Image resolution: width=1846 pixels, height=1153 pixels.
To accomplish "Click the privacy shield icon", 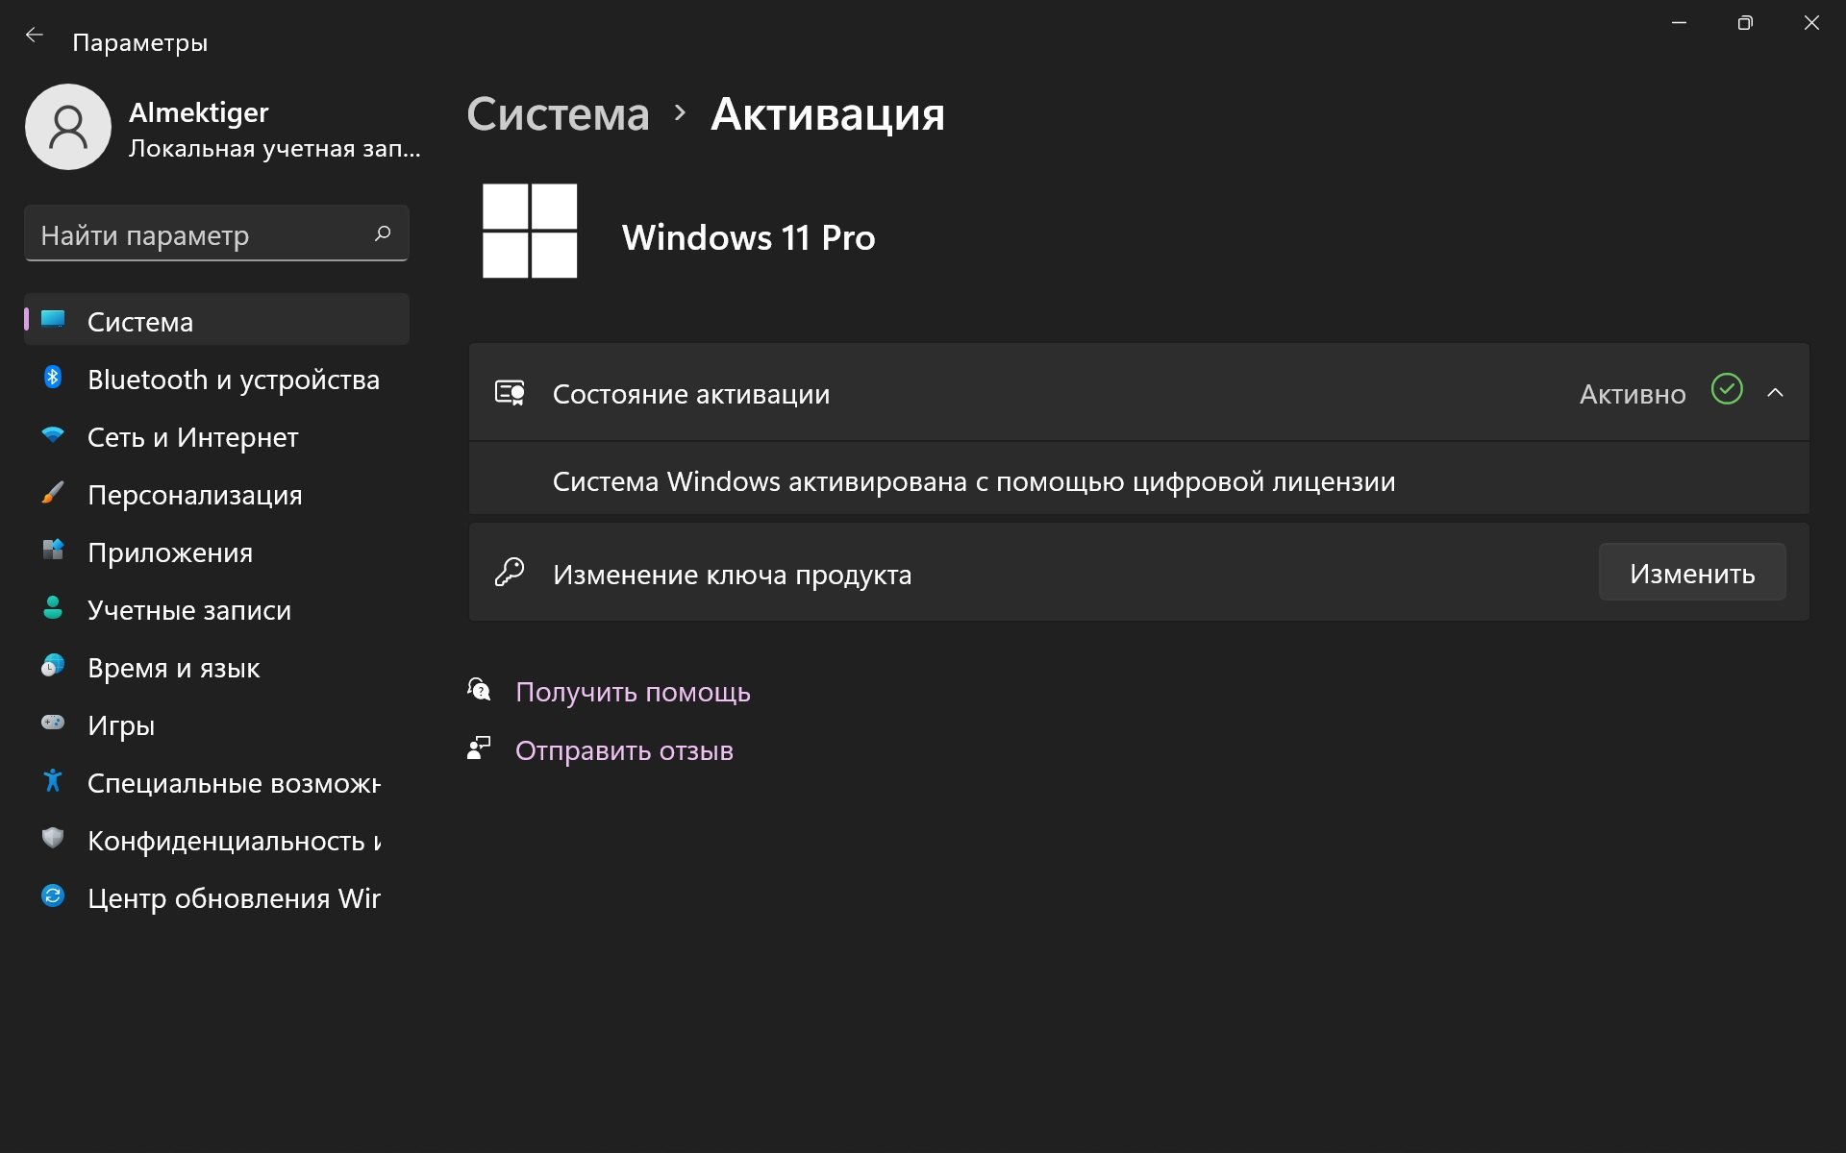I will point(53,839).
